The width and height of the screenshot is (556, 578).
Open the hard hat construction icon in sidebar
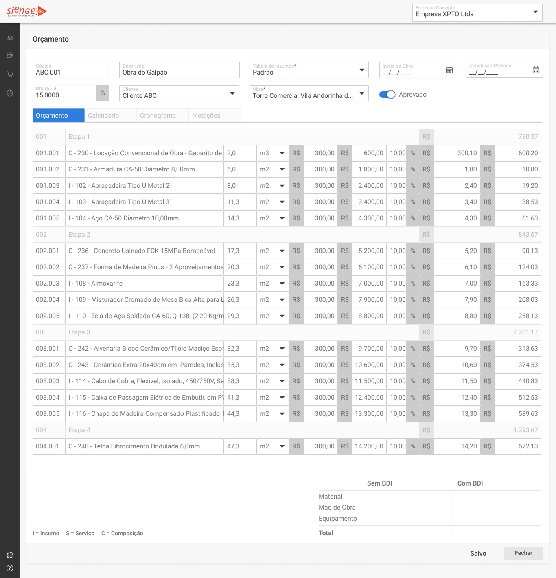point(10,93)
